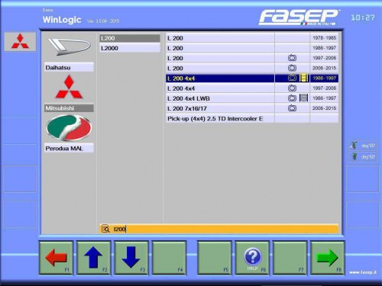Click the Daihatsu brand logo
382x286 pixels.
[69, 47]
